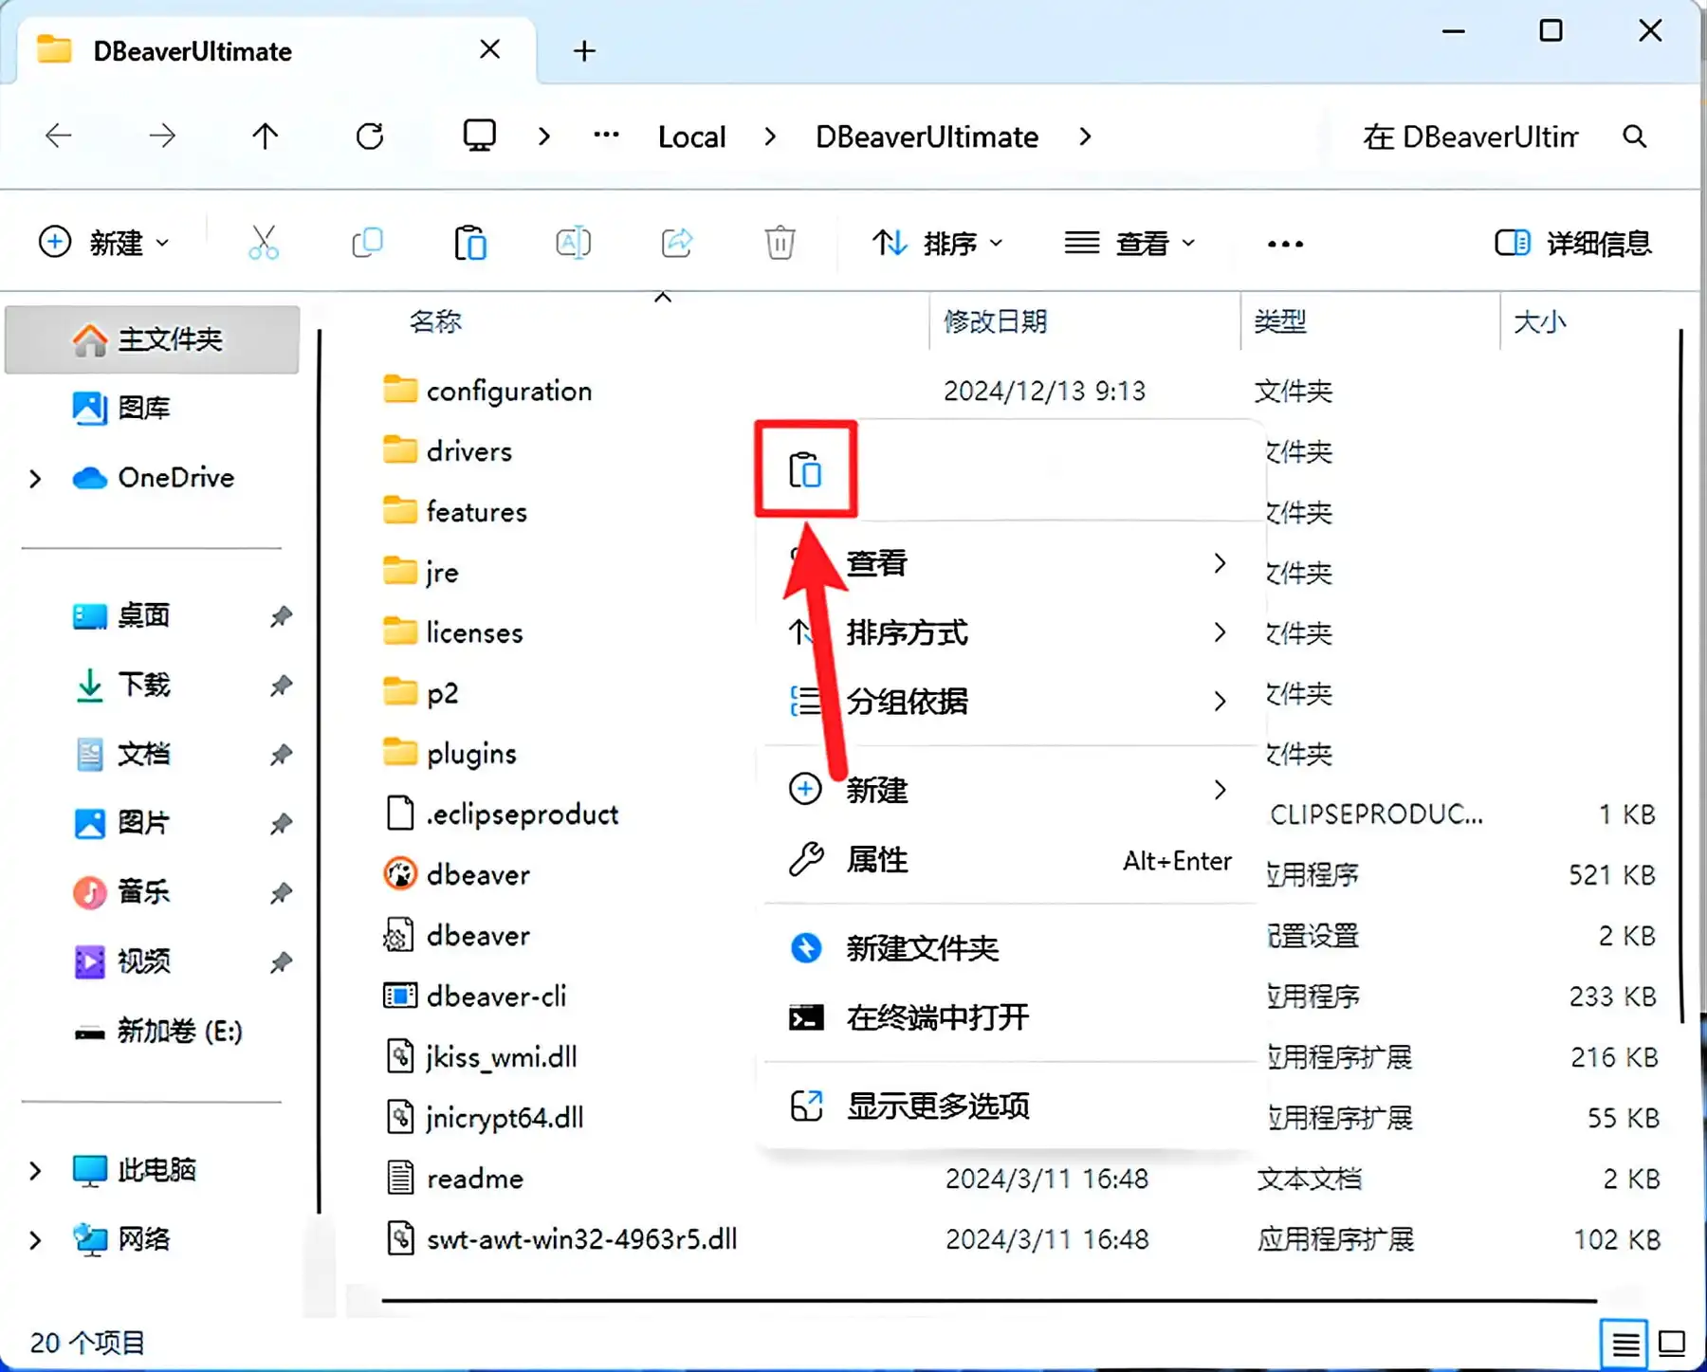The height and width of the screenshot is (1372, 1707).
Task: Click the search box 在 DBeaverUltimate
Action: tap(1470, 137)
